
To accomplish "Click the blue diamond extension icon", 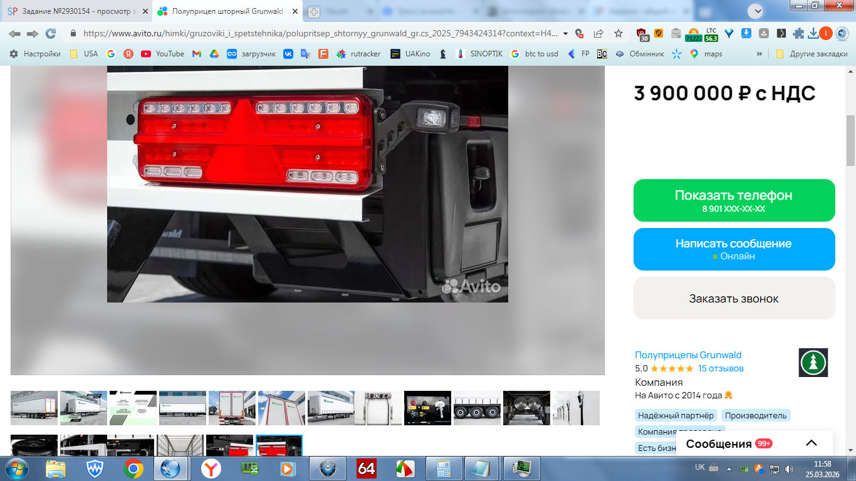I will pos(729,34).
